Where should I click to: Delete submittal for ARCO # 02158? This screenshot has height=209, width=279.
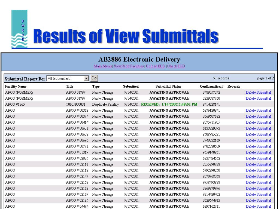259,182
